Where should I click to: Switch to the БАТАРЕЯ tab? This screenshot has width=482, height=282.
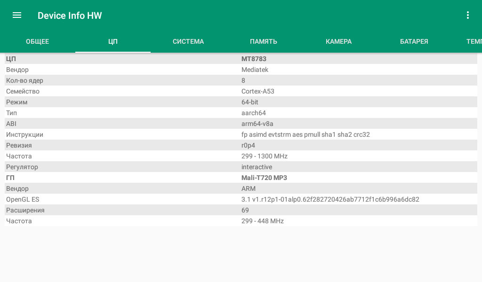click(x=414, y=41)
